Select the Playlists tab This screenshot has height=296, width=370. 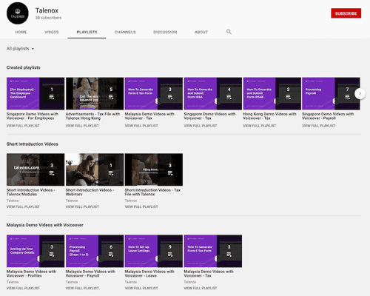(x=87, y=32)
